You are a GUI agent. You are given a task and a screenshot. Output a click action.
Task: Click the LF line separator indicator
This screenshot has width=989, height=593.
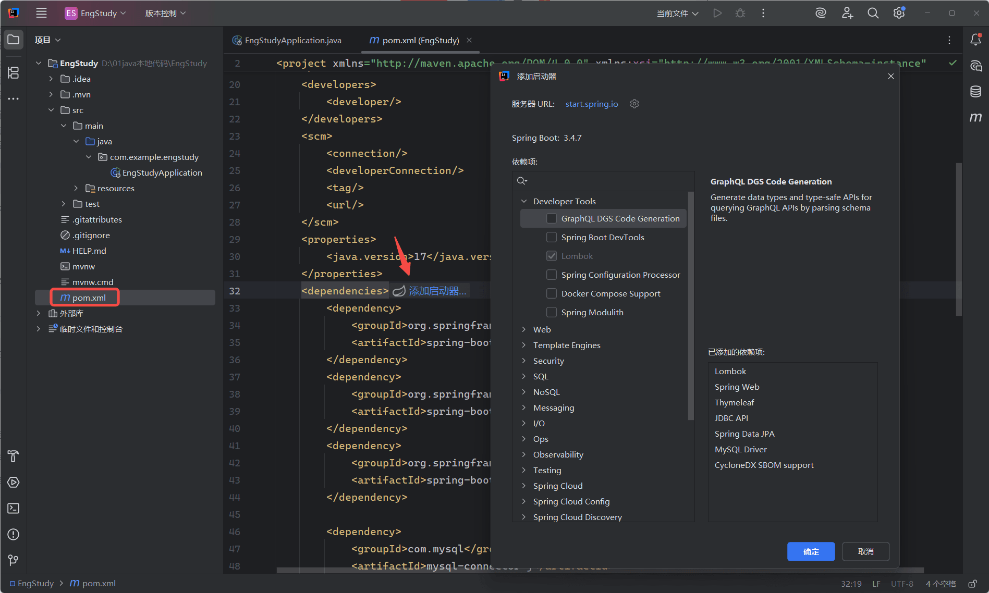pos(876,584)
